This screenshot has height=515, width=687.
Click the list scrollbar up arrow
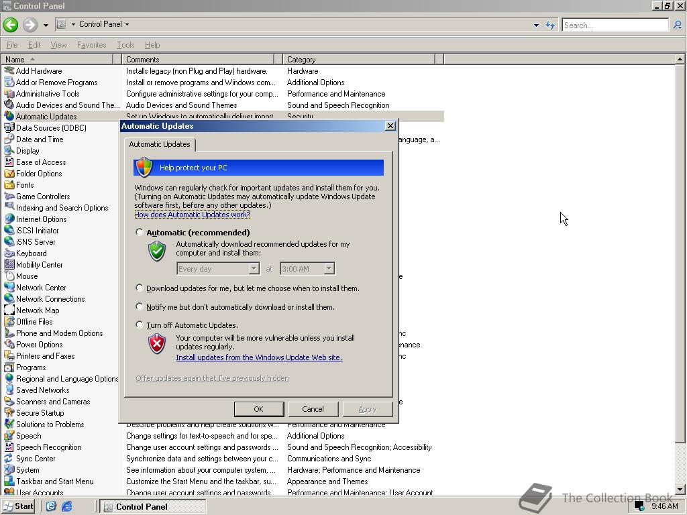click(x=680, y=59)
